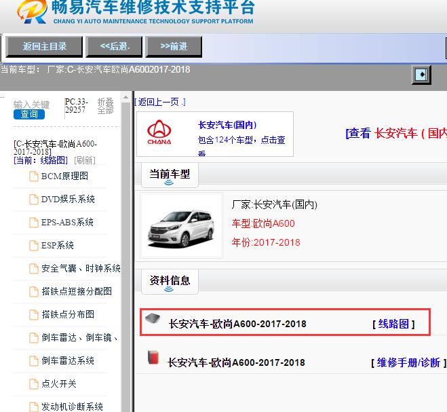The image size is (447, 412).
Task: Click file icon beside 倒车雷达系统
Action: (34, 361)
